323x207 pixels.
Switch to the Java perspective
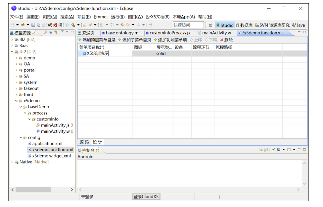coord(300,25)
